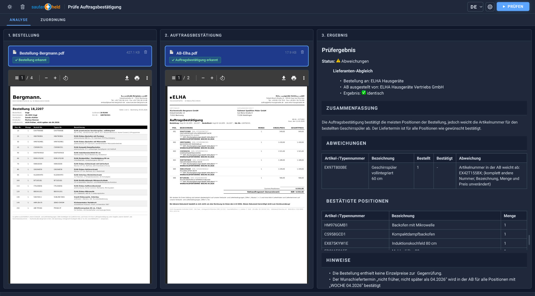Zoom out in the Auftragsbestätigung PDF viewer
Viewport: 535px width, 296px height.
coord(203,78)
